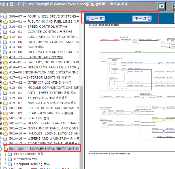Expand the 501-11 Glass, Frames node
Viewport: 175px width, 169px height.
(x=1, y=123)
